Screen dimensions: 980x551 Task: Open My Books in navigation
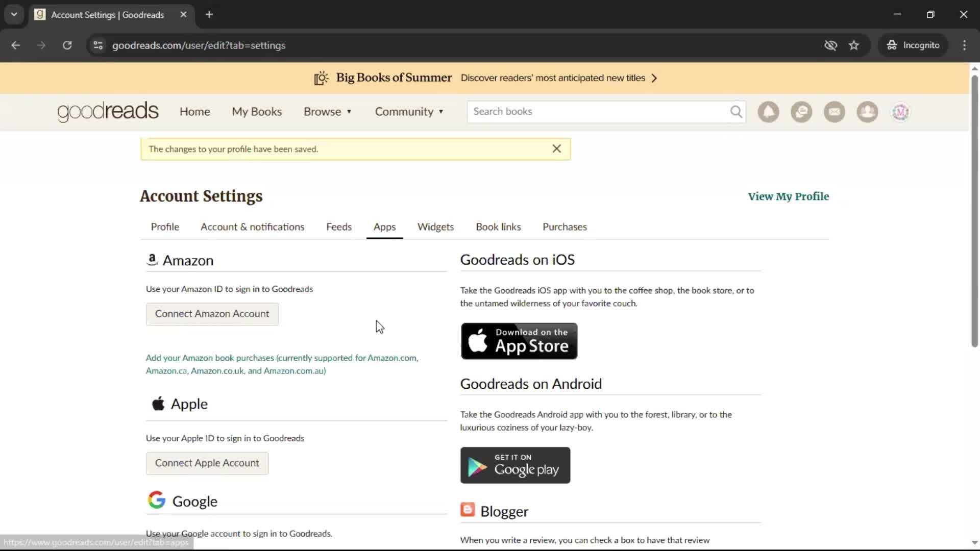[x=257, y=112]
